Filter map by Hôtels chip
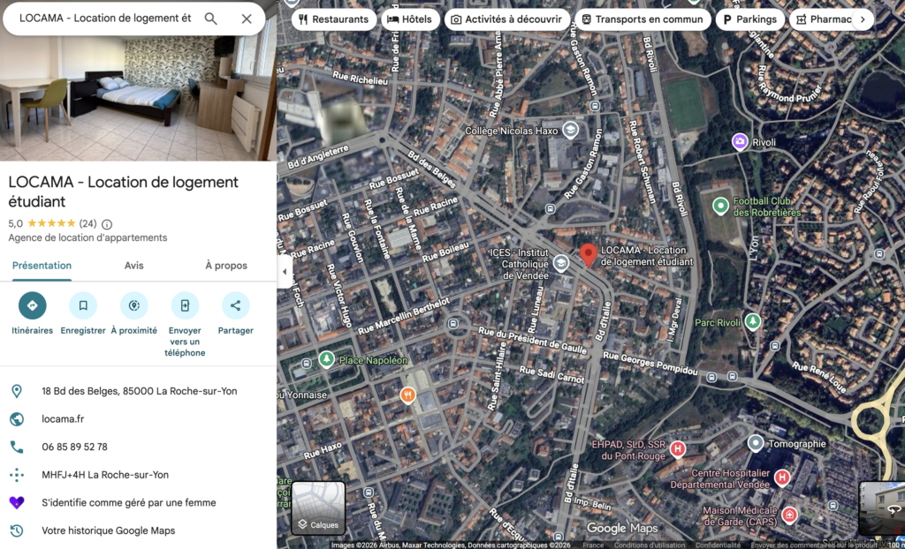 point(410,19)
